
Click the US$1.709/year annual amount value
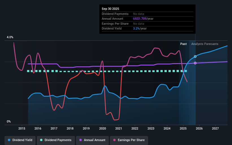pyautogui.click(x=143, y=19)
